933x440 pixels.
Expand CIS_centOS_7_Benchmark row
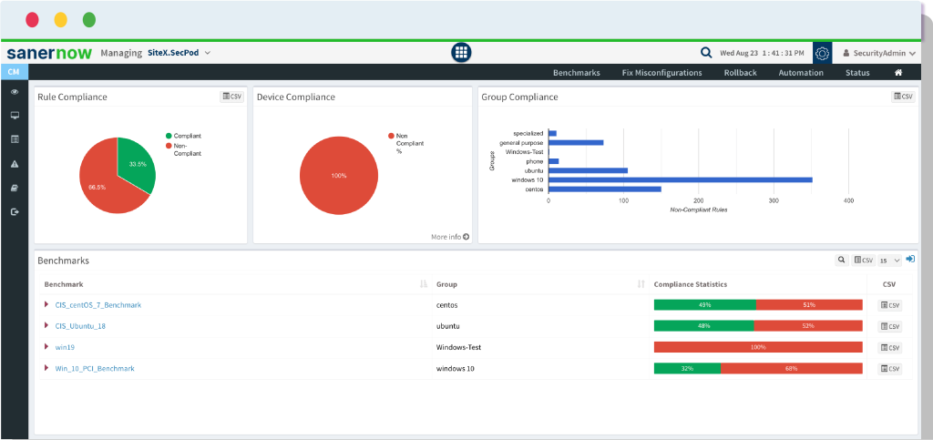tap(47, 304)
